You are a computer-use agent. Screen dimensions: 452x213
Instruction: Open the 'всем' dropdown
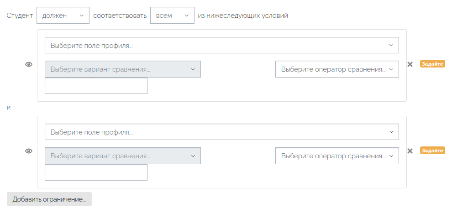click(172, 16)
